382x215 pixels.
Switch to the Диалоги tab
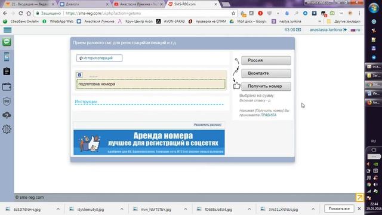pyautogui.click(x=84, y=4)
